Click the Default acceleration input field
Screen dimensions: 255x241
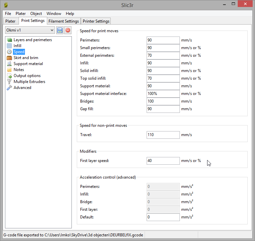click(163, 217)
